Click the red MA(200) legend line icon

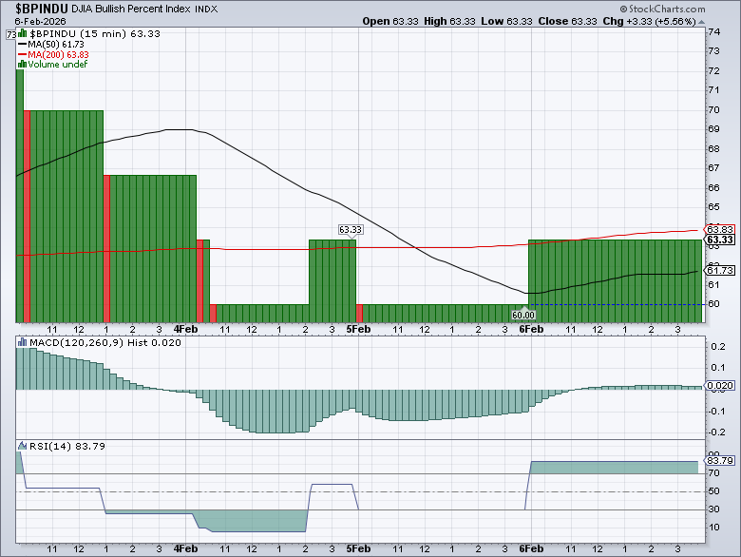(22, 55)
